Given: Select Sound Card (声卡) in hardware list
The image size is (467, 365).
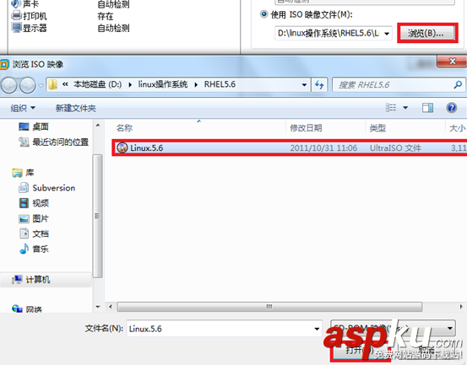Looking at the screenshot, I should (24, 4).
